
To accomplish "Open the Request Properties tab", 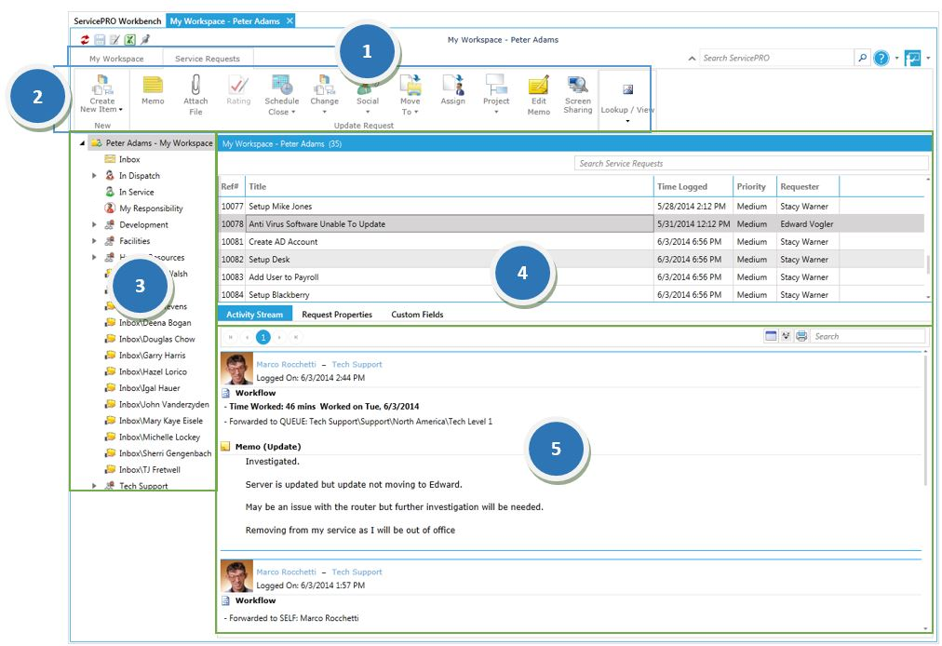I will (x=337, y=315).
